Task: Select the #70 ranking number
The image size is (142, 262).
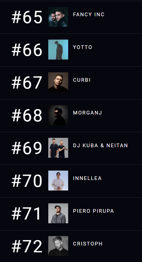Action: (x=27, y=181)
